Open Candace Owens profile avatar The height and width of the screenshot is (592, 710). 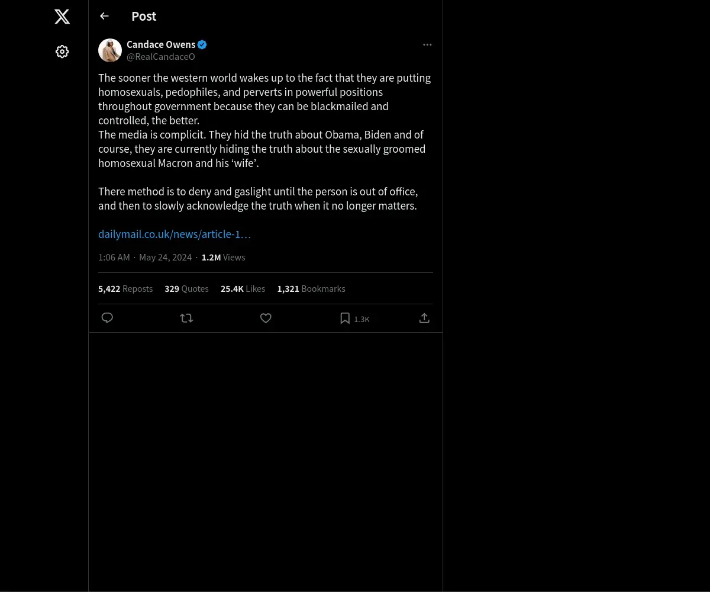[x=110, y=50]
